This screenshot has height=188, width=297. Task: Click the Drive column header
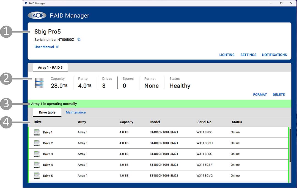click(x=38, y=122)
